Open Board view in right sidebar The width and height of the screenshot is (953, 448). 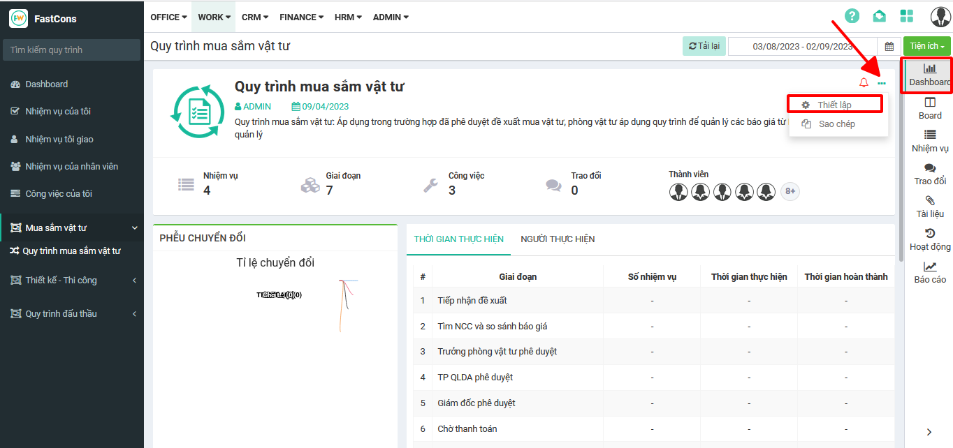[x=929, y=109]
